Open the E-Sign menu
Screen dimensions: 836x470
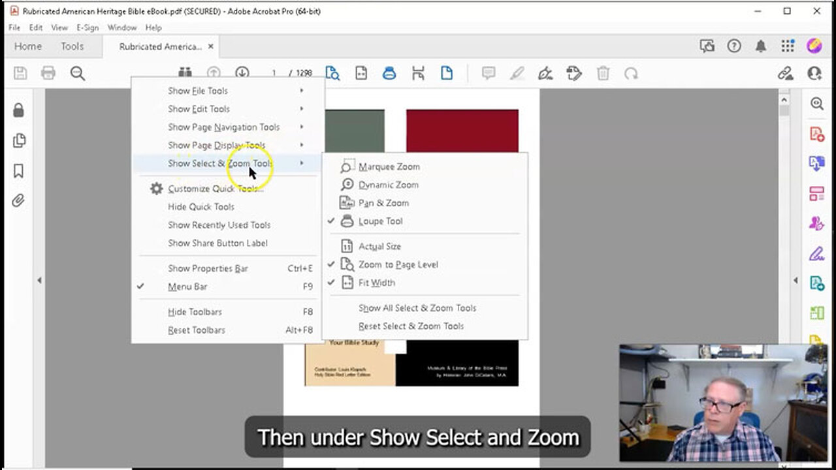tap(88, 28)
